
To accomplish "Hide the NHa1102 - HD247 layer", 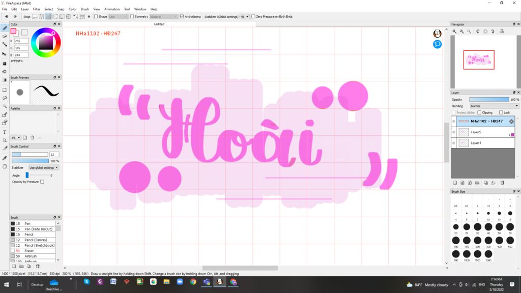I will click(453, 121).
